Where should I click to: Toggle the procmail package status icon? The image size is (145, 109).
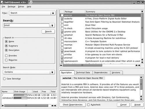pyautogui.click(x=62, y=58)
